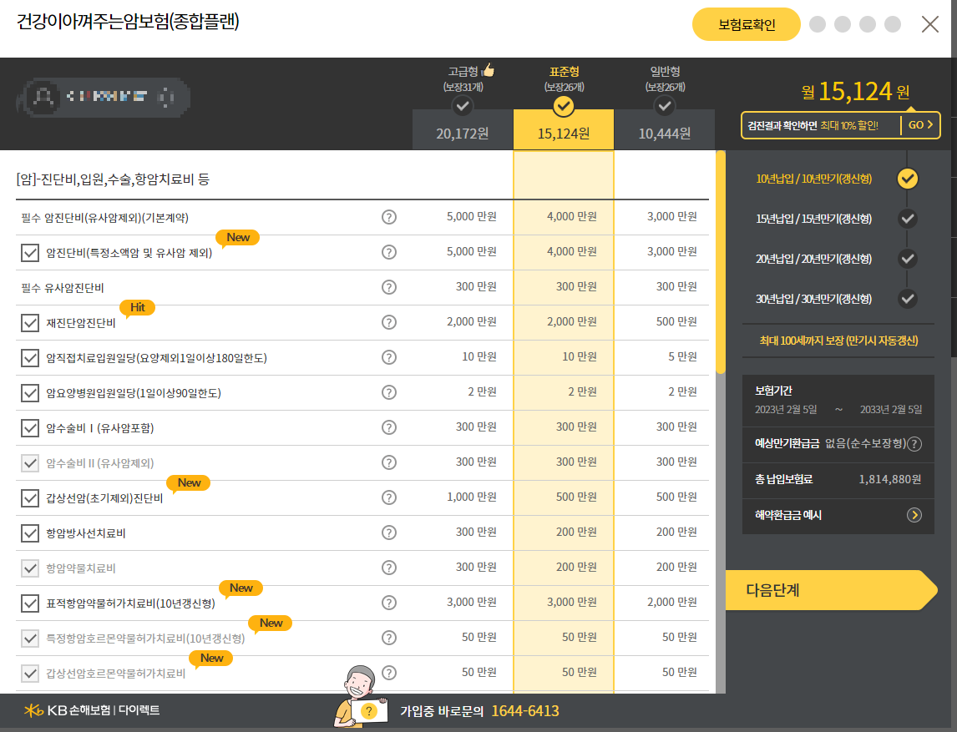Open help icon for 암직접치료입원일당
The width and height of the screenshot is (957, 732).
click(389, 357)
